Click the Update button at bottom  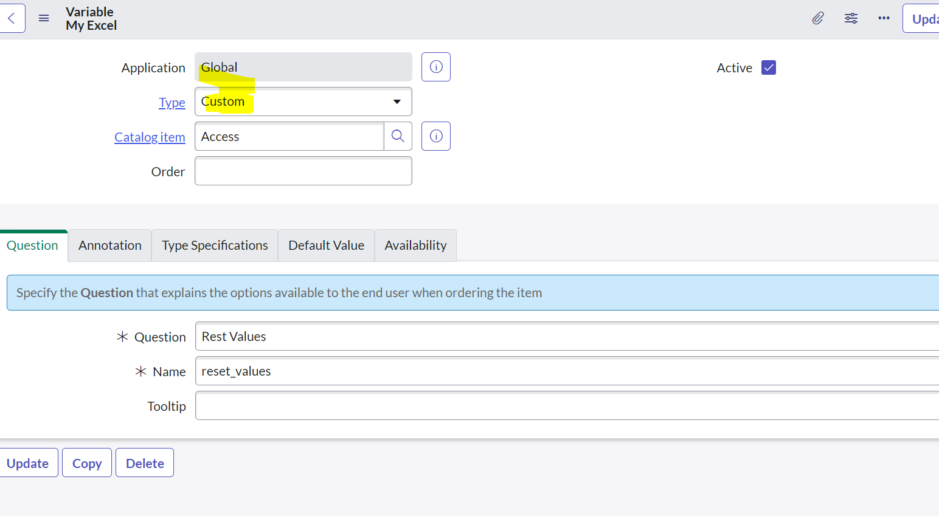(x=27, y=463)
